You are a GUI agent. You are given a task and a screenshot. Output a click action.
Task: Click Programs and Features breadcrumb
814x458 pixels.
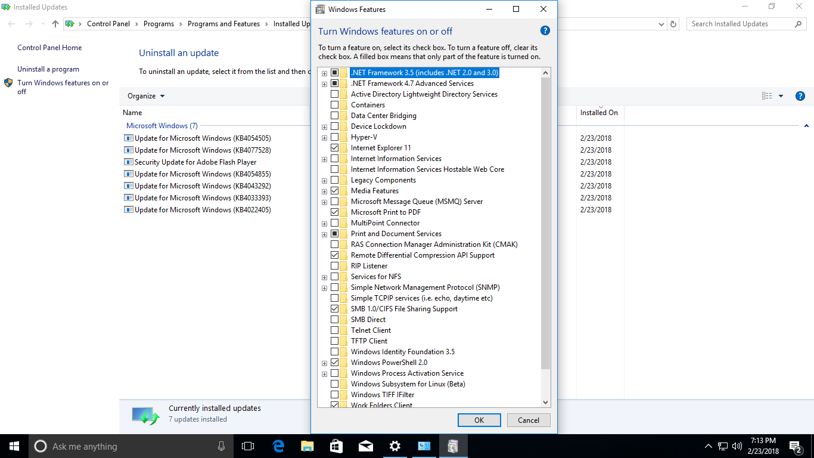223,24
